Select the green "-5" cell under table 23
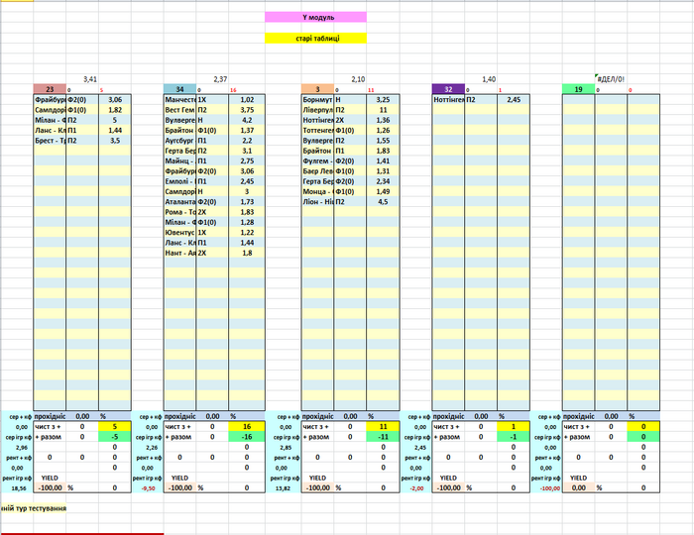Image resolution: width=694 pixels, height=535 pixels. click(115, 437)
